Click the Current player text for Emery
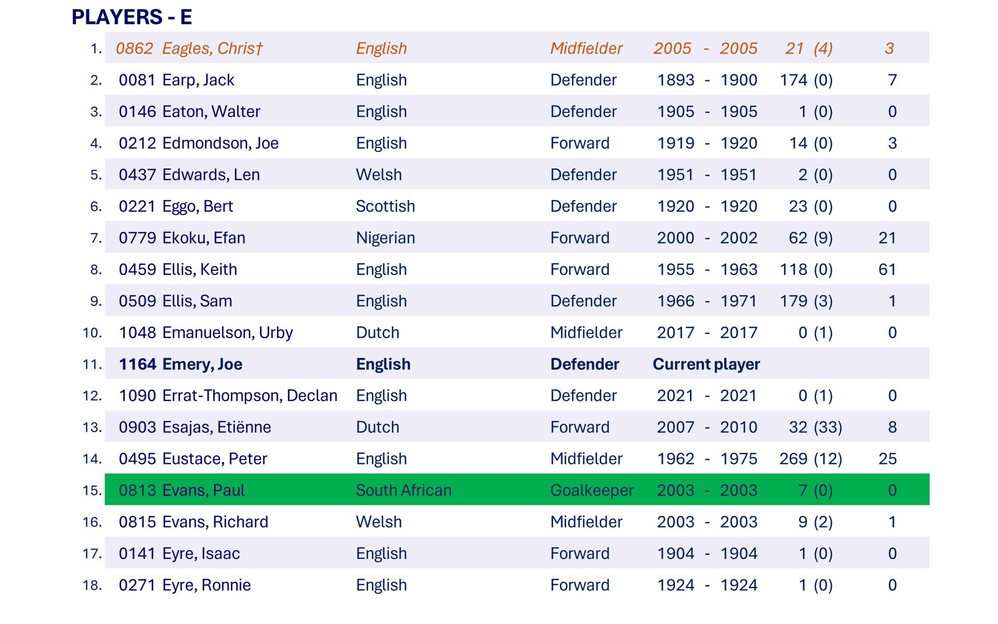Image resolution: width=998 pixels, height=624 pixels. (706, 365)
